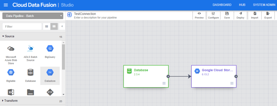This screenshot has height=106, width=277.
Task: Open the Database node hamburger menu
Action: 164,83
